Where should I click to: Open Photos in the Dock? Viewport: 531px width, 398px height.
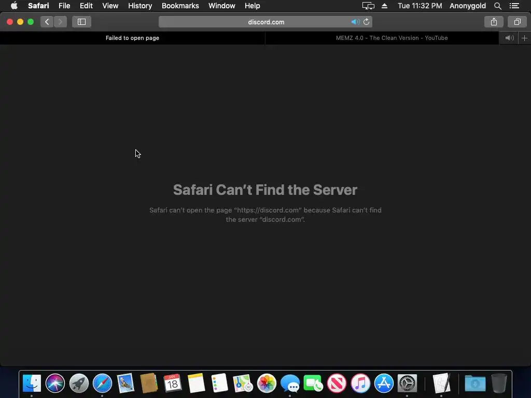[x=267, y=383]
